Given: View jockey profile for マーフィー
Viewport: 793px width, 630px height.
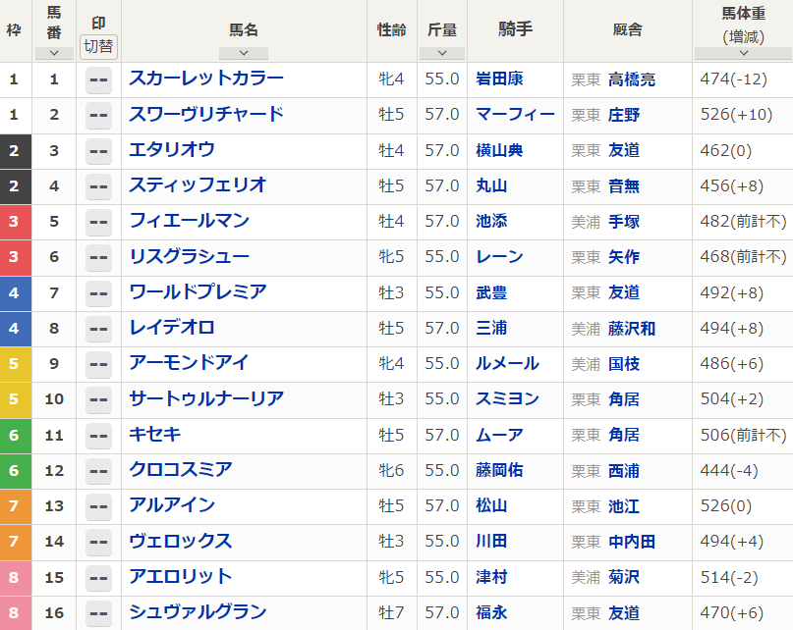Looking at the screenshot, I should (515, 115).
